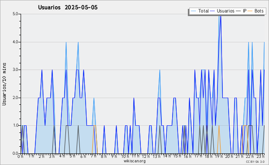Click the dark-blue Usuarios legend line swatch

(213, 11)
